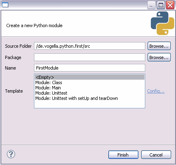Close the dialog with red X
The width and height of the screenshot is (176, 165).
170,5
